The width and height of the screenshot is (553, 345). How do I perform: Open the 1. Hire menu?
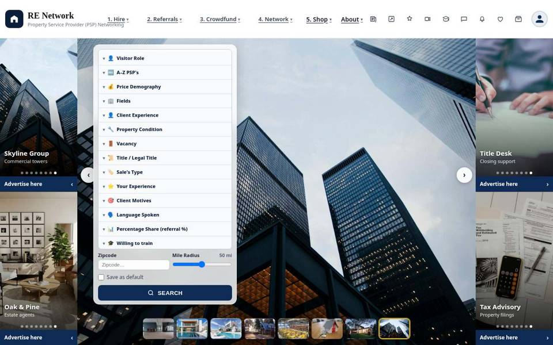coord(118,20)
